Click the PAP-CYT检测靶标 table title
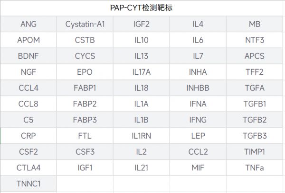This screenshot has height=193, width=285. coord(142,9)
